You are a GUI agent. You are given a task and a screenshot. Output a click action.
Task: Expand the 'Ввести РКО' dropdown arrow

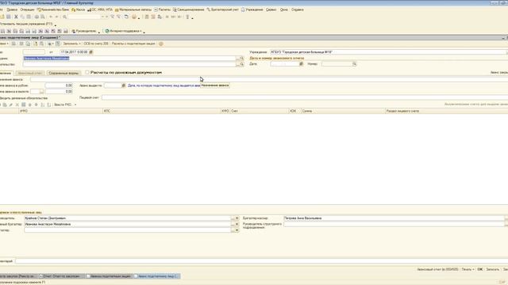click(x=75, y=104)
